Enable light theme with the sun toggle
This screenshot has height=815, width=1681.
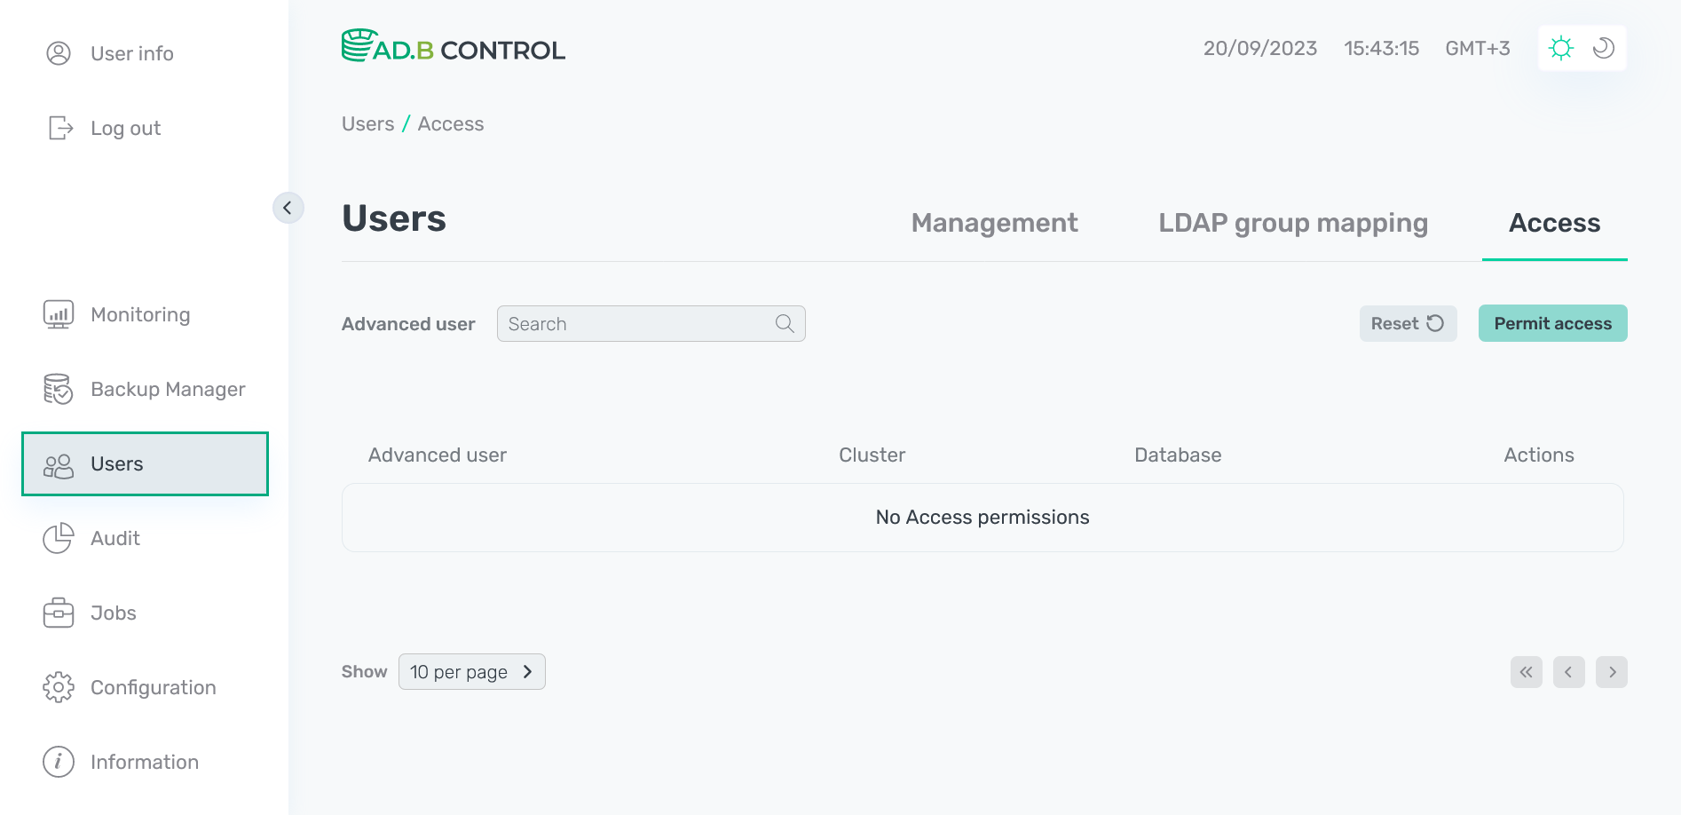pos(1561,48)
